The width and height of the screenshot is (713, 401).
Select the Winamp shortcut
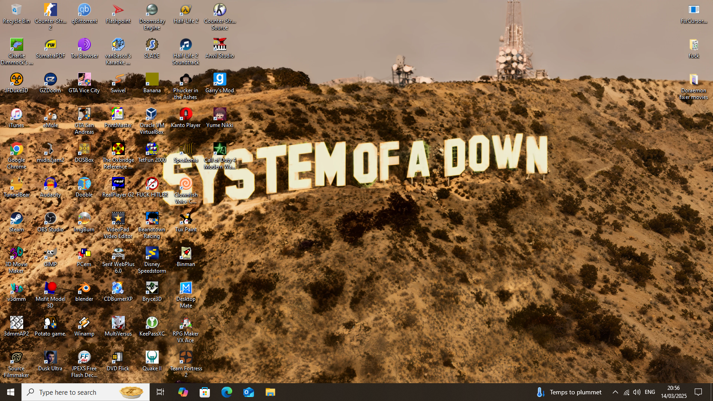coord(84,327)
